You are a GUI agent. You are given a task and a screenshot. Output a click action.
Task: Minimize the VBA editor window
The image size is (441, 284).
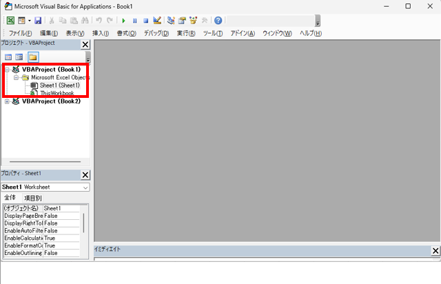tap(387, 6)
